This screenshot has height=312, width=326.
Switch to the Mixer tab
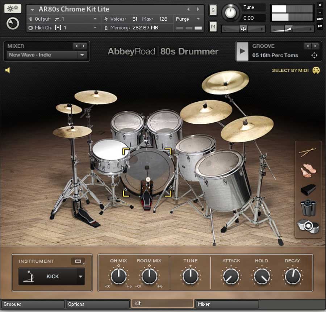227,304
